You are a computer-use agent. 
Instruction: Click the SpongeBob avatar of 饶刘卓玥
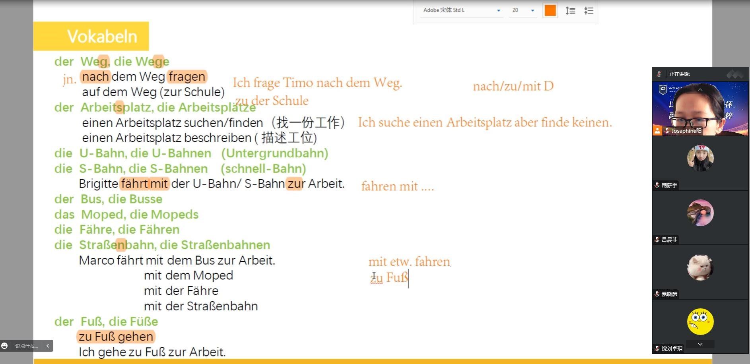click(x=700, y=321)
